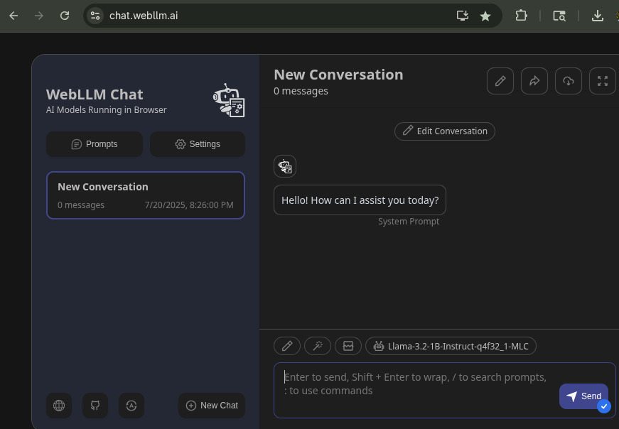Click 'AI Models Running in Browser' subtitle
The height and width of the screenshot is (429, 619).
(106, 109)
